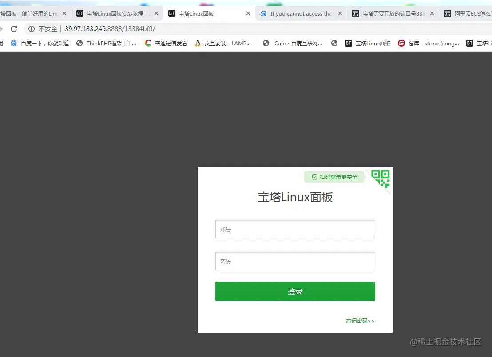Click the 扫码登录更安全 badge
Screen dimensions: 492x357
[334, 177]
